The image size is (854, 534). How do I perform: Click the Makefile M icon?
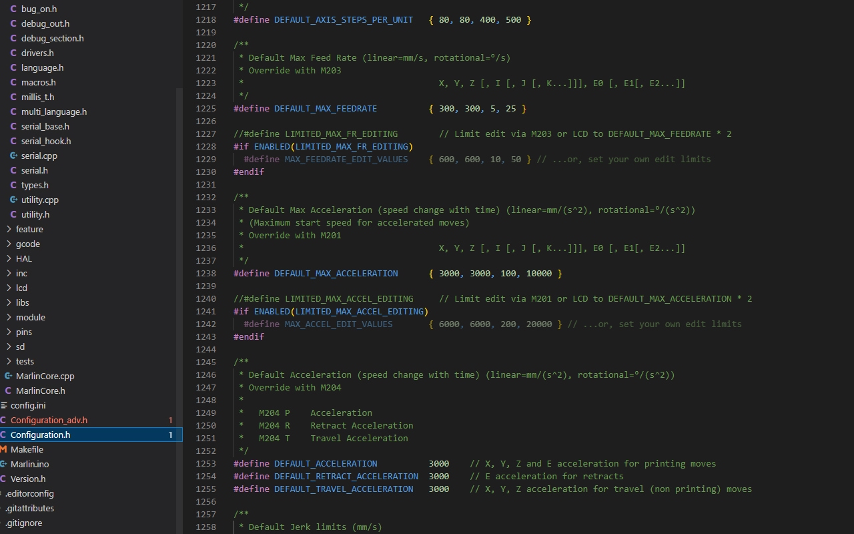click(3, 449)
